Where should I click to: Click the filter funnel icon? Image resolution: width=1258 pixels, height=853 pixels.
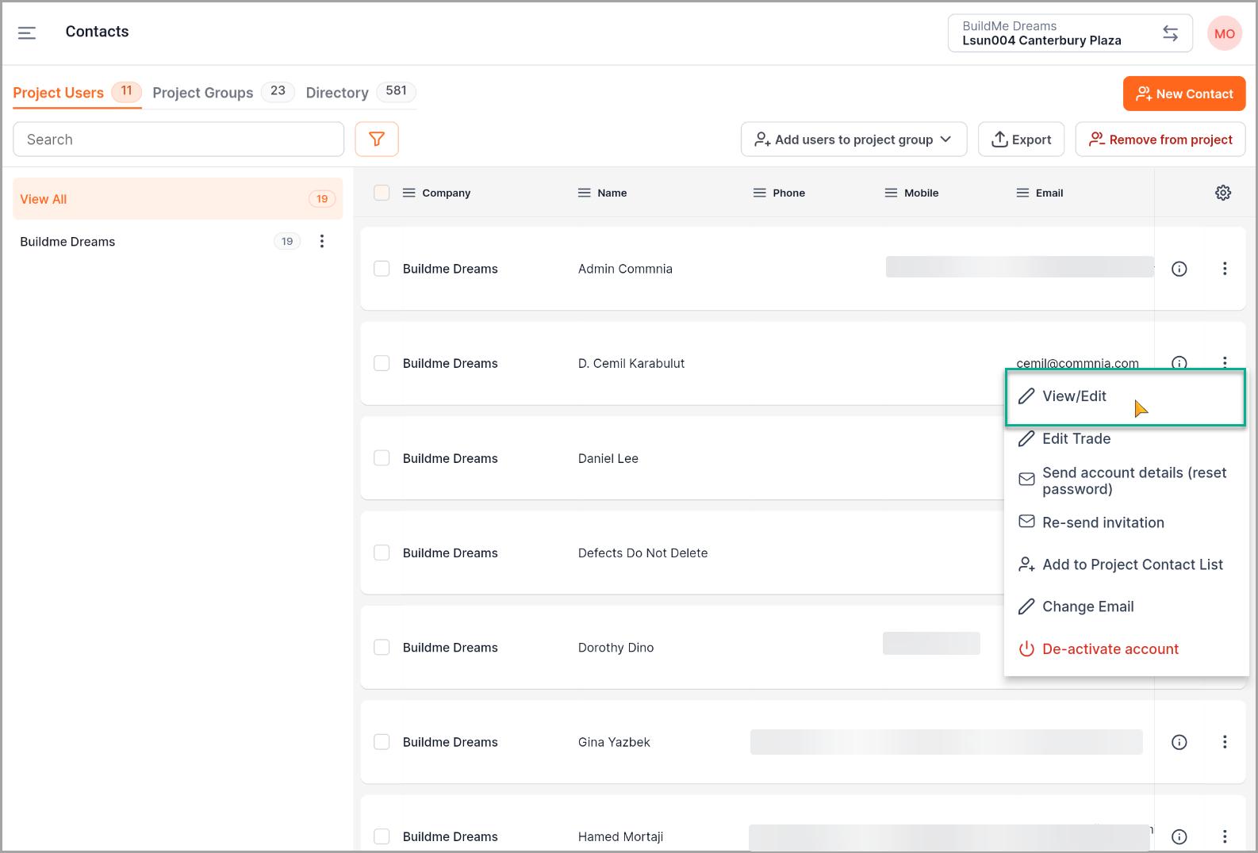[x=377, y=140]
